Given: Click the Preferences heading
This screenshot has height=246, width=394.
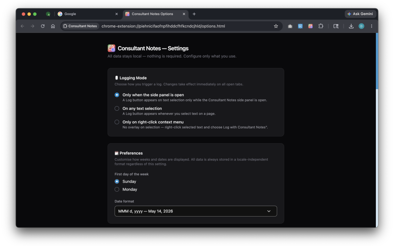Looking at the screenshot, I should pos(131,153).
